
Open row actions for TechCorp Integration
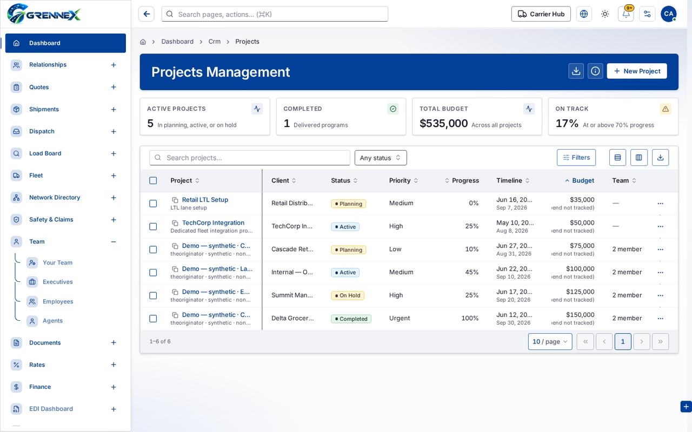click(660, 226)
